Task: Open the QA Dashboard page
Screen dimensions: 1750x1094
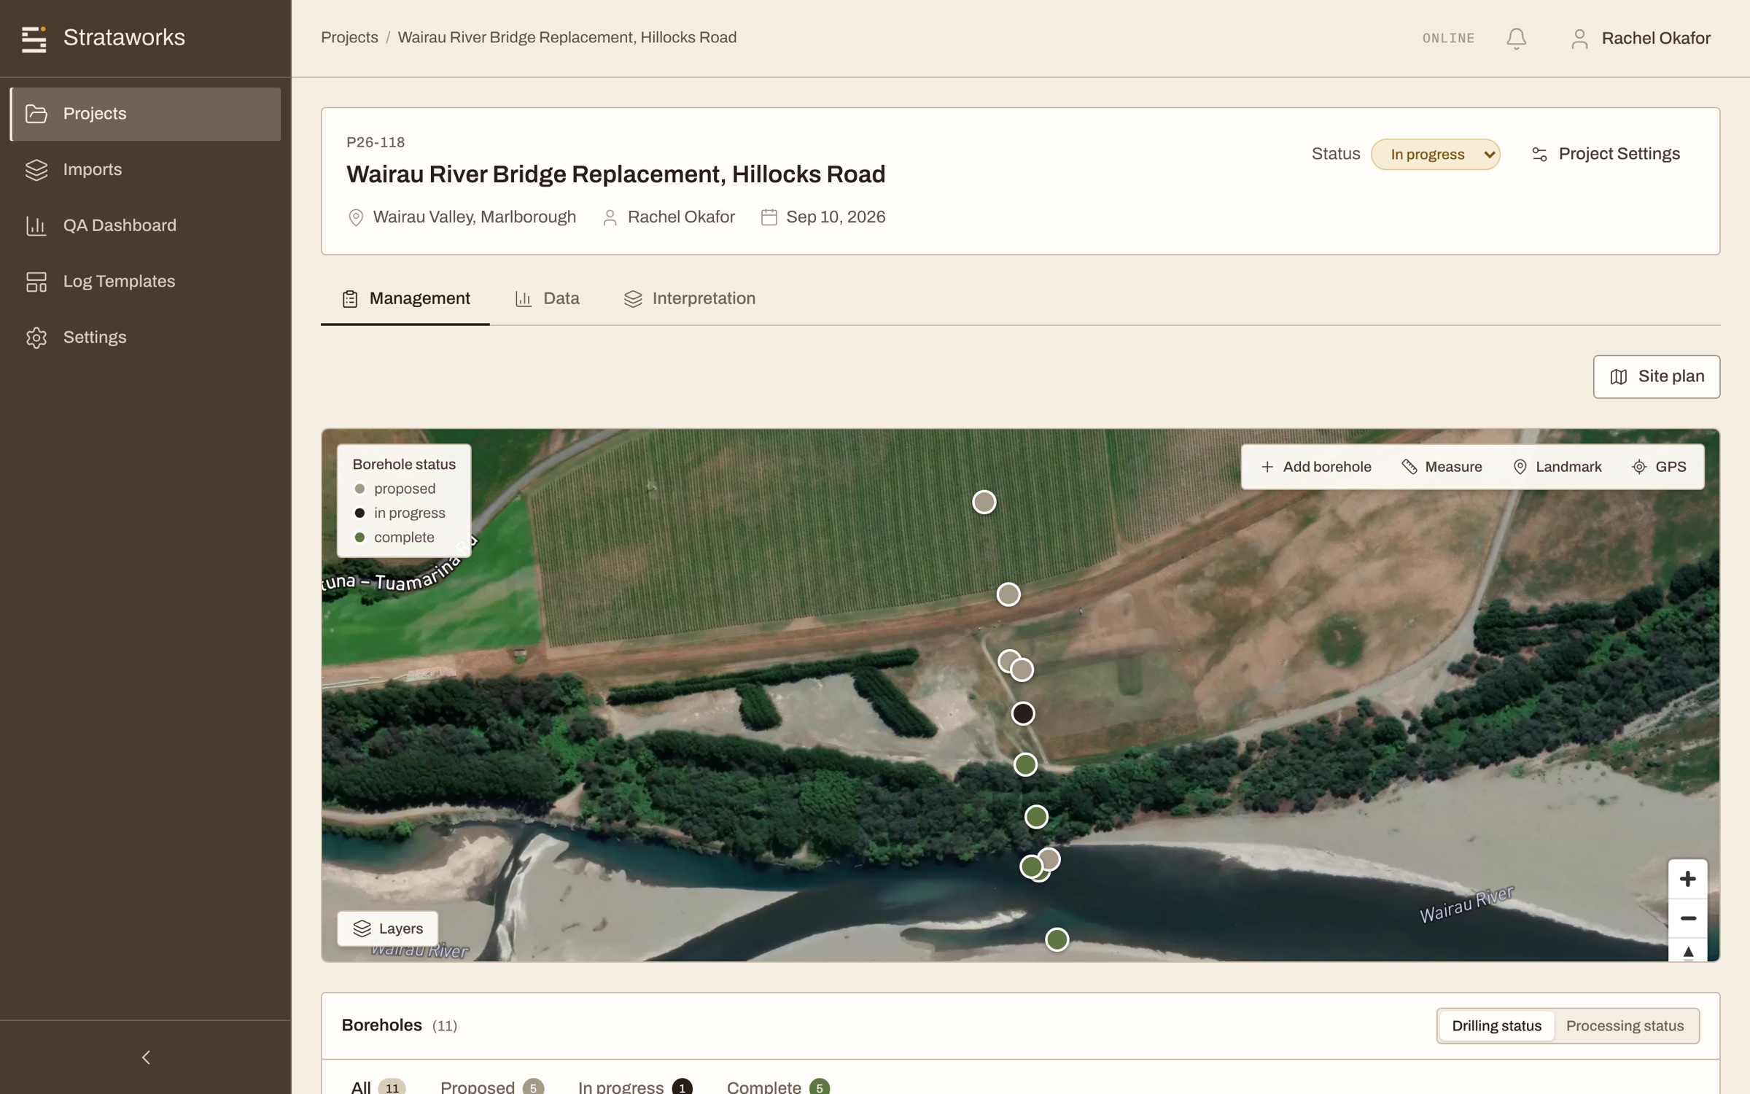Action: [145, 226]
